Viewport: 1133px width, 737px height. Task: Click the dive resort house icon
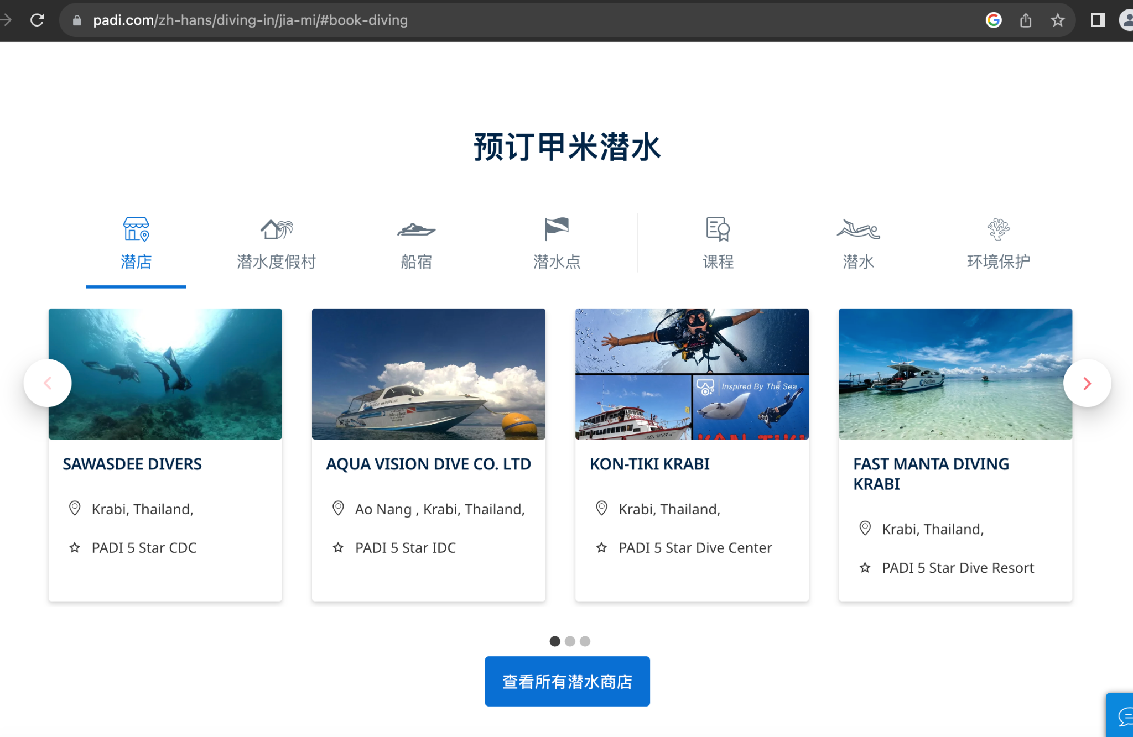click(276, 229)
